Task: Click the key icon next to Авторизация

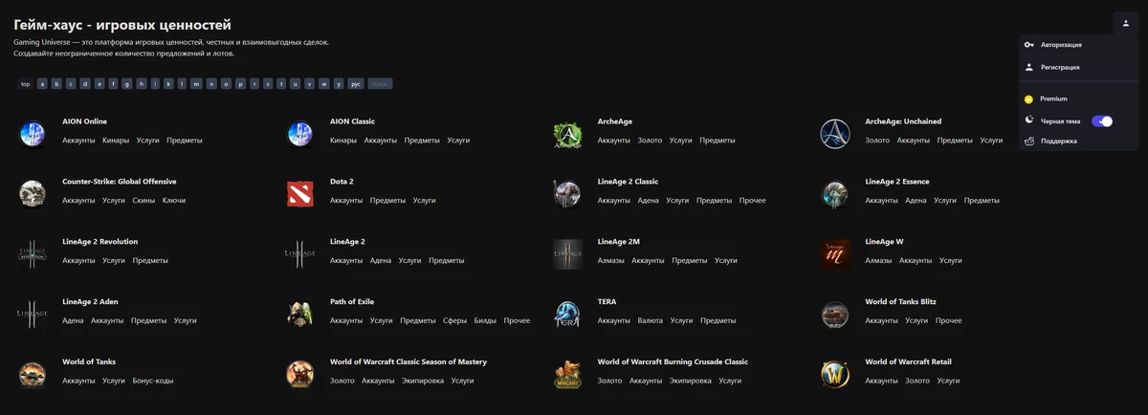Action: point(1029,45)
